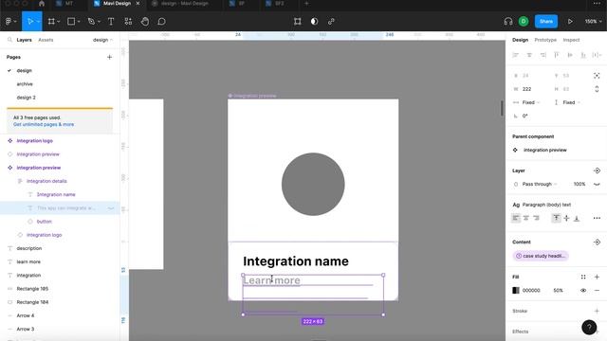Add a new page with plus
The image size is (607, 341).
pyautogui.click(x=109, y=57)
